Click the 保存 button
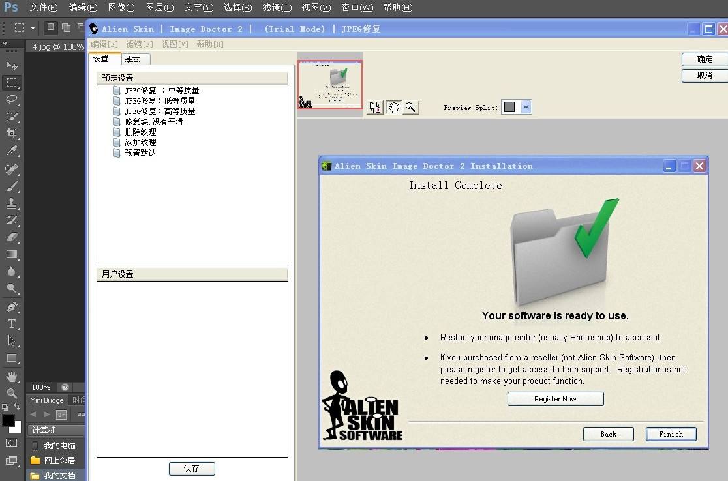Viewport: 728px width, 481px height. 192,469
